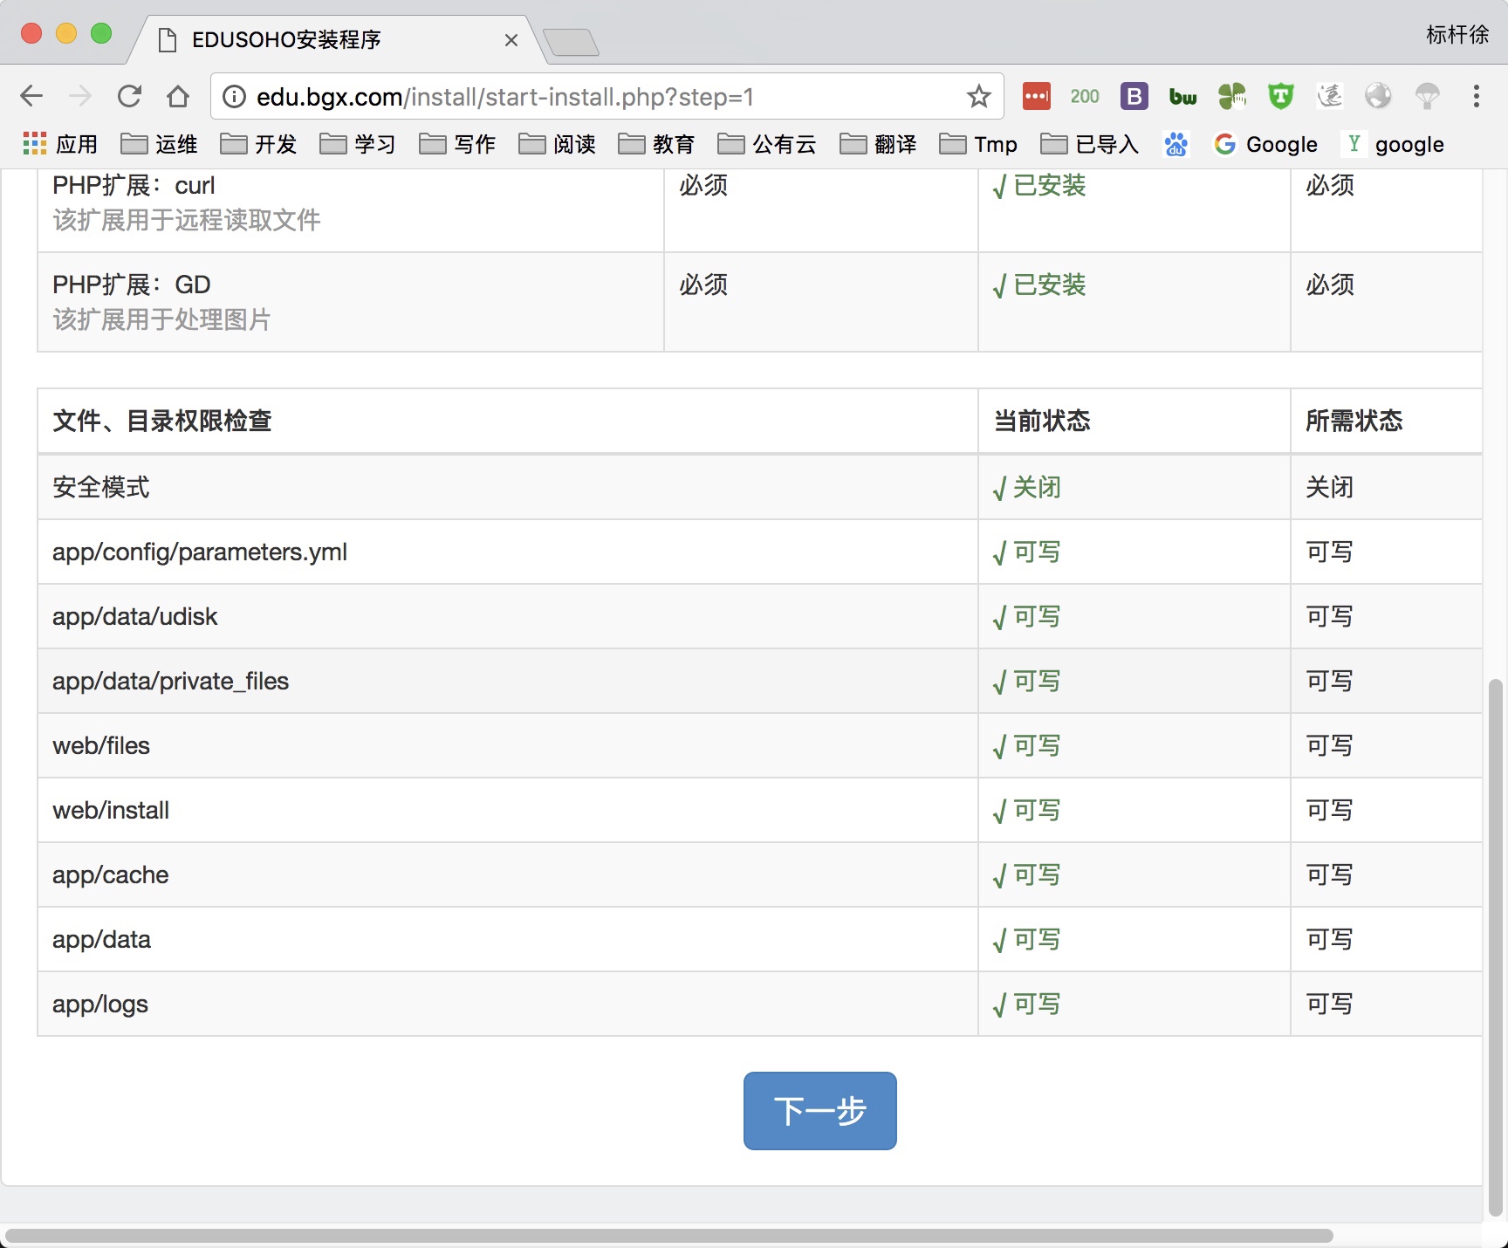This screenshot has width=1508, height=1248.
Task: Expand the 教育 bookmark folder
Action: pos(656,144)
